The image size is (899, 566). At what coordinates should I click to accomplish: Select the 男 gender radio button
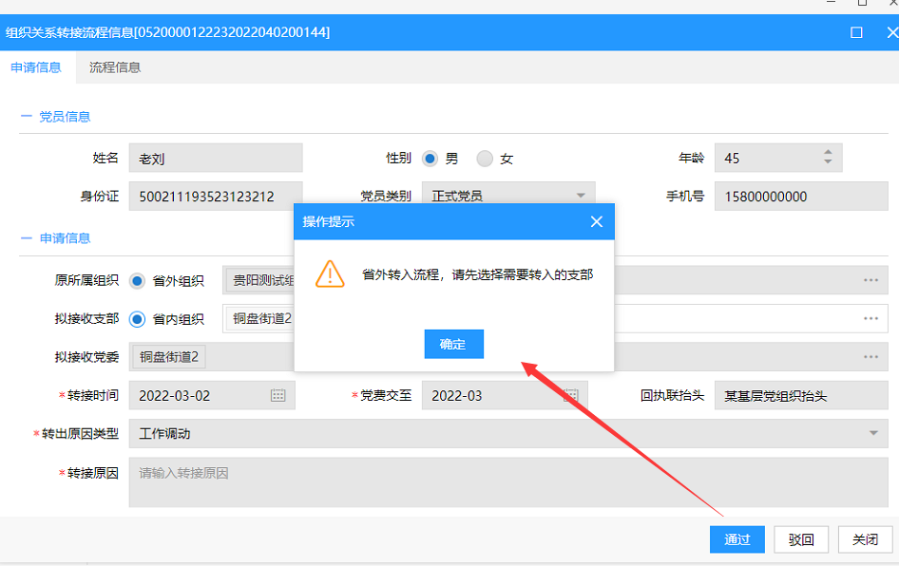tap(430, 159)
